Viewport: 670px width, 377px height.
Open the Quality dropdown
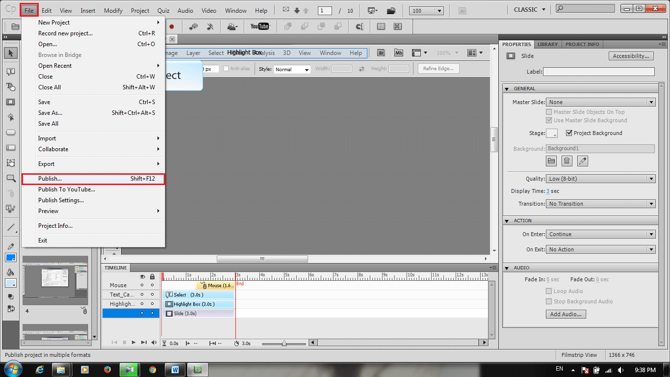coord(600,179)
